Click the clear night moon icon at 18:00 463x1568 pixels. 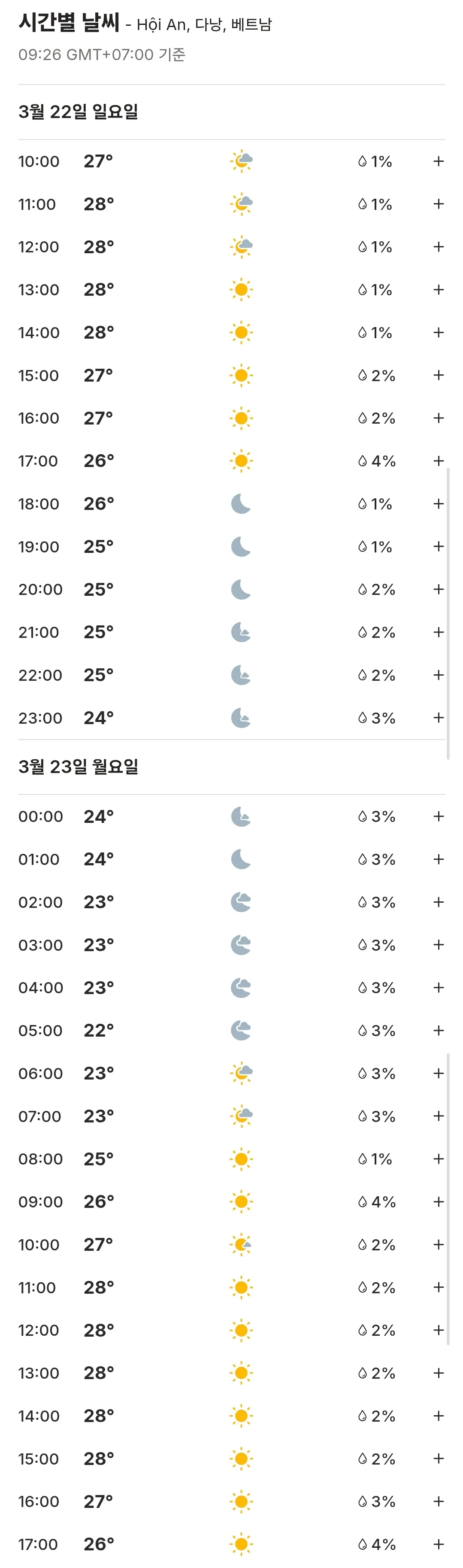242,504
